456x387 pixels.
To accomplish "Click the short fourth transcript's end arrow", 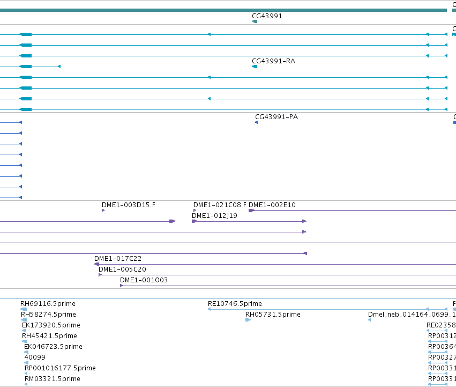I will pyautogui.click(x=59, y=67).
